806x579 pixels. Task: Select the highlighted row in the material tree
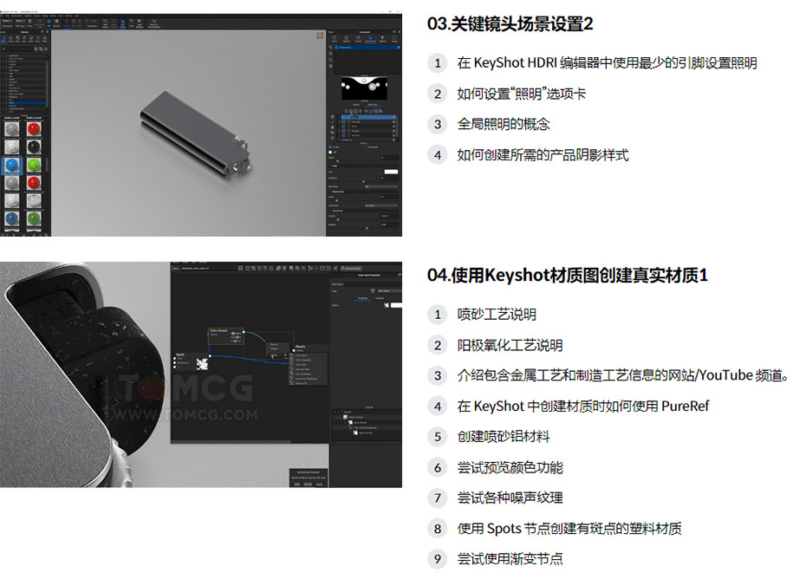click(26, 103)
